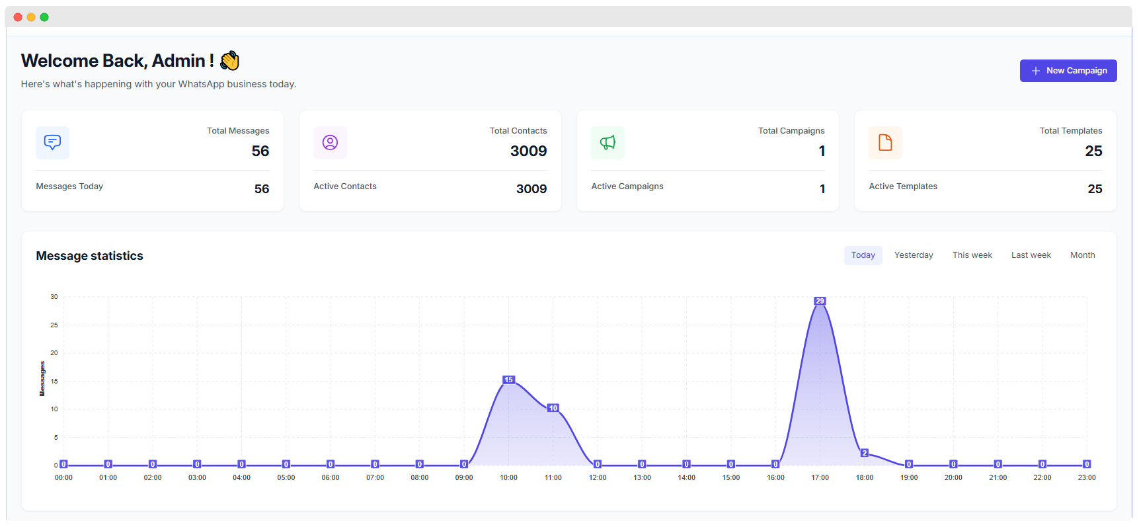Select the Today statistics tab
This screenshot has width=1137, height=527.
pos(863,255)
